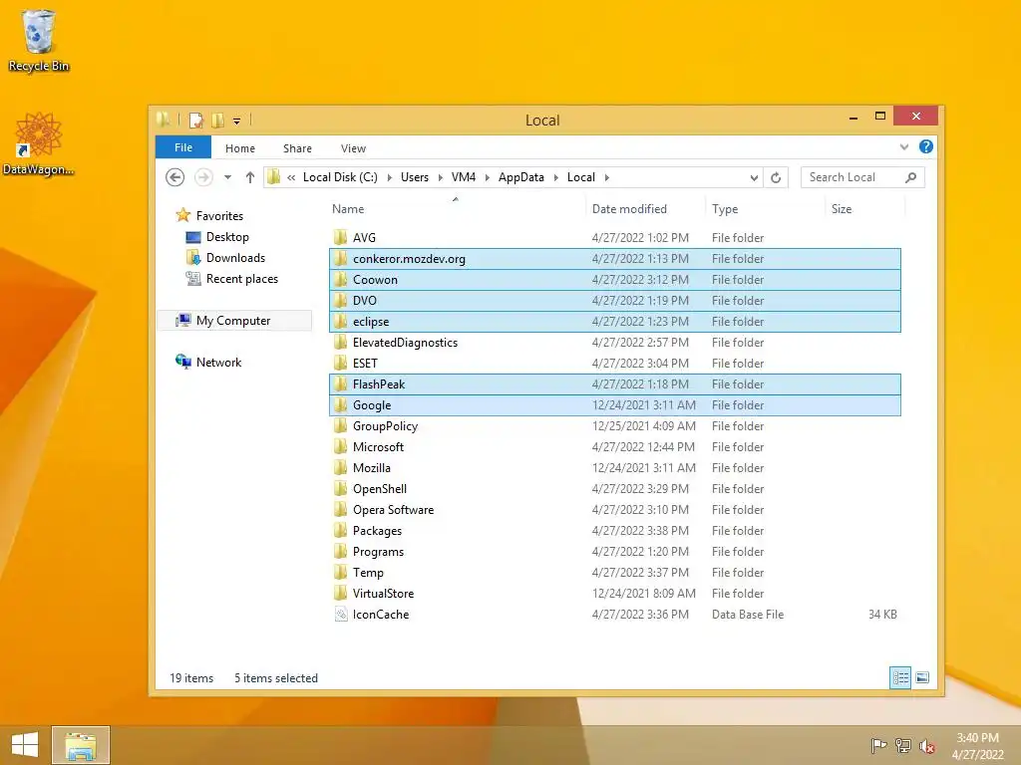The width and height of the screenshot is (1021, 765).
Task: Switch to Large icons view in status bar
Action: click(922, 677)
